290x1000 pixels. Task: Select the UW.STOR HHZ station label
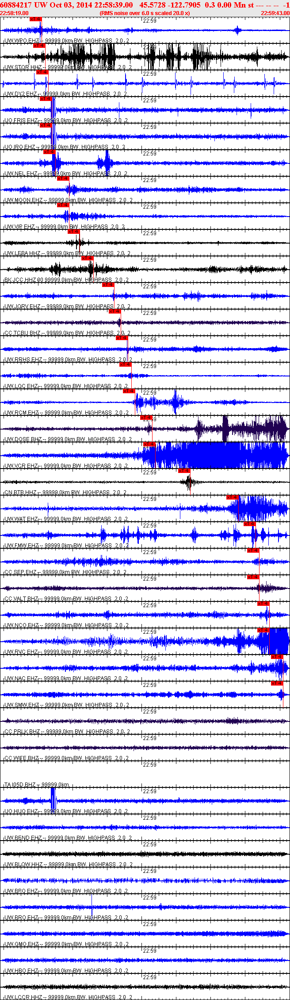pos(23,67)
